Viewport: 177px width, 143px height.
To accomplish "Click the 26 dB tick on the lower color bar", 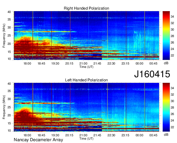I will [172, 114].
